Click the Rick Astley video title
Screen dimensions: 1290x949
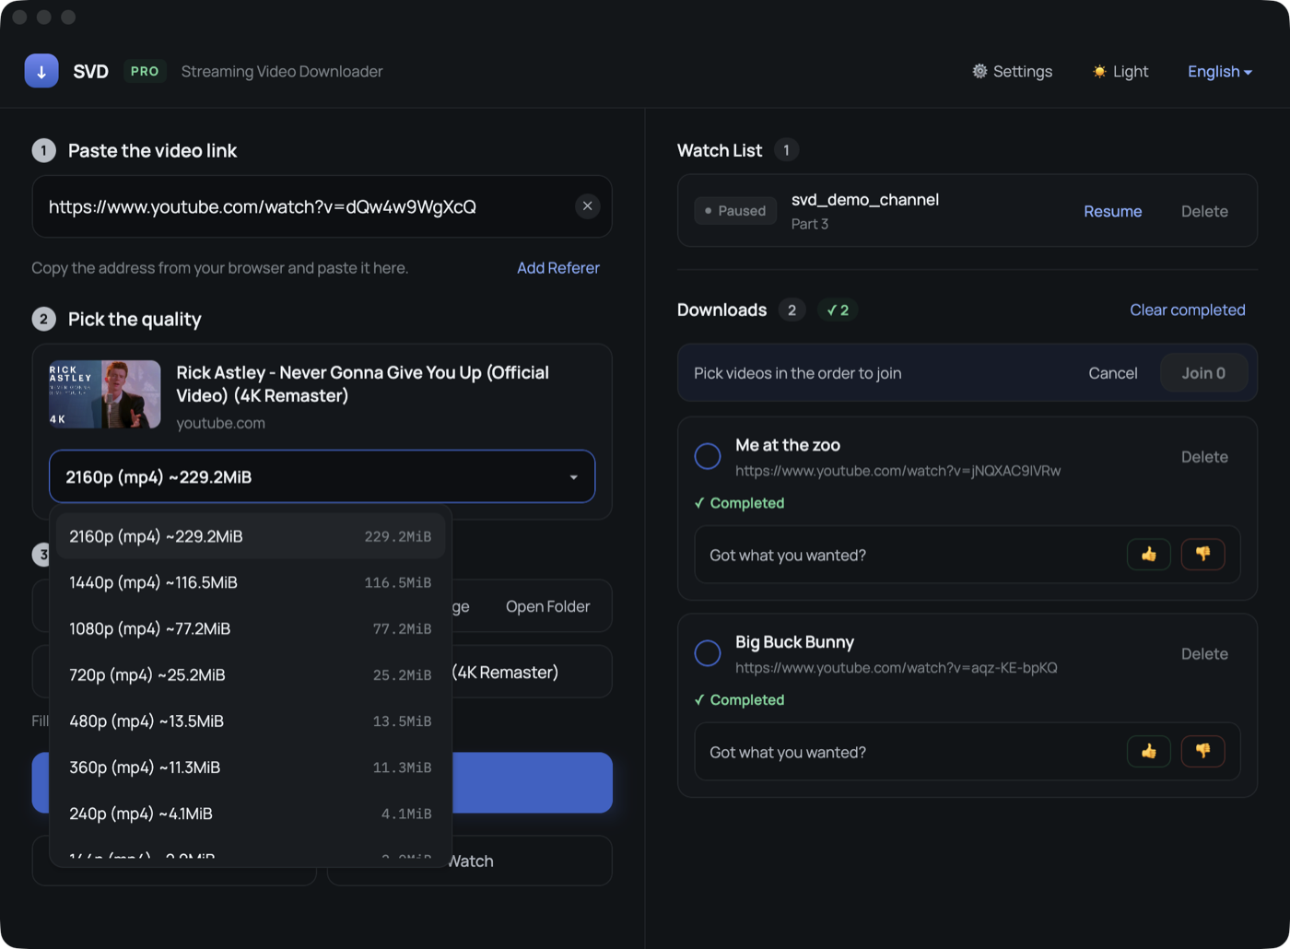[363, 384]
